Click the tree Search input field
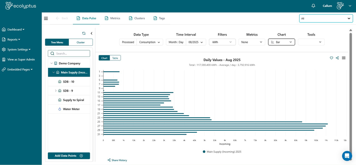 (69, 53)
